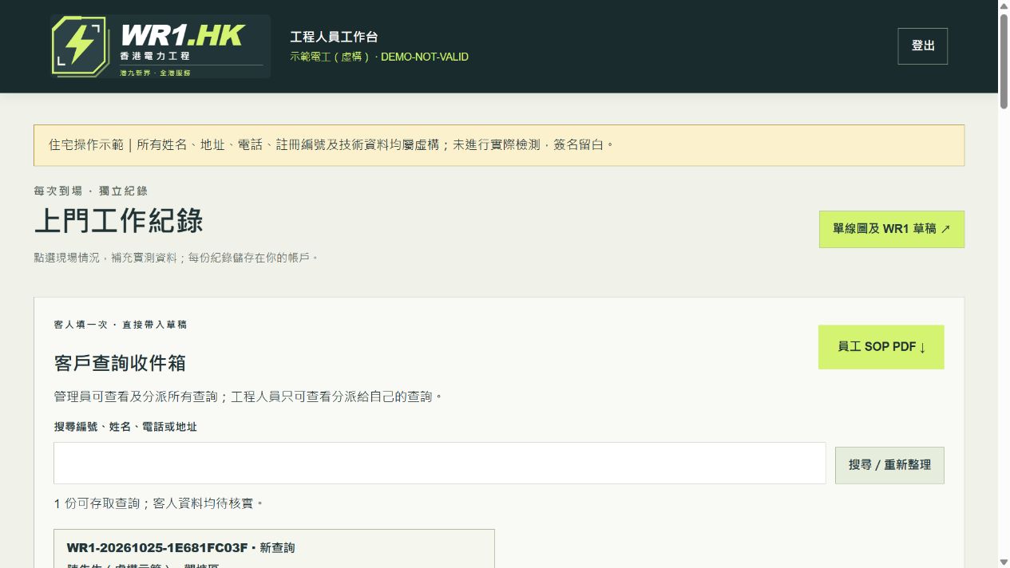This screenshot has width=1010, height=568.
Task: Click the page vertical scrollbar thumb
Action: point(1004,60)
